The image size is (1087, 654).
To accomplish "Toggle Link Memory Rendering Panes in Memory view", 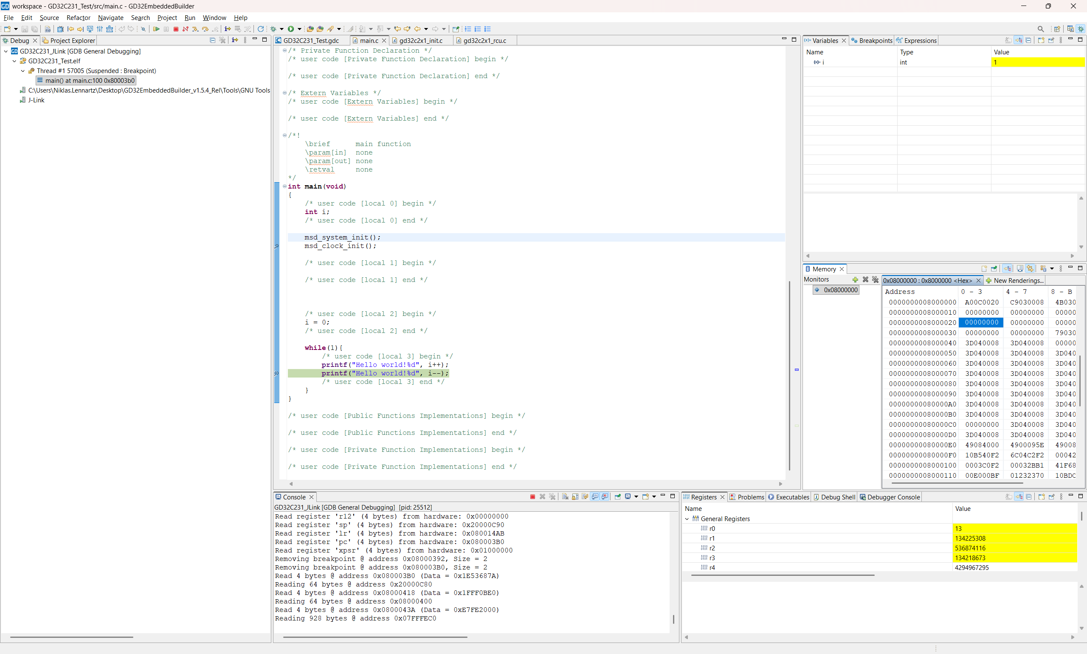I will pyautogui.click(x=1030, y=268).
